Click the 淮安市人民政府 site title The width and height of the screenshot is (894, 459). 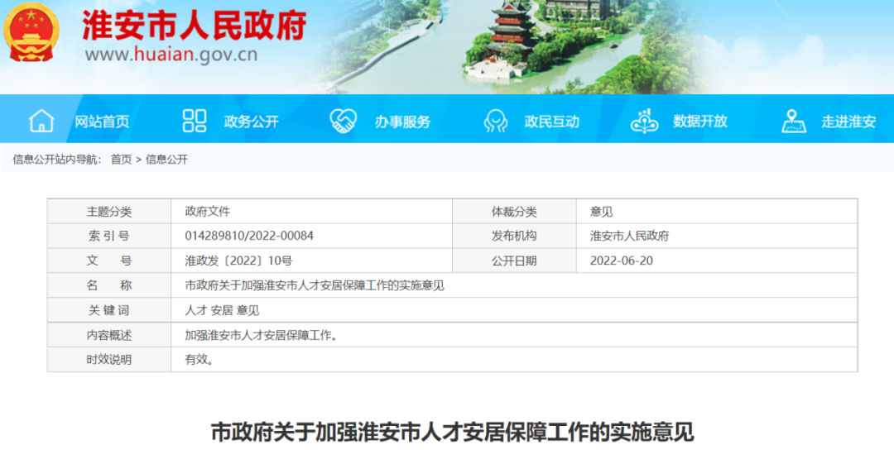pyautogui.click(x=194, y=25)
